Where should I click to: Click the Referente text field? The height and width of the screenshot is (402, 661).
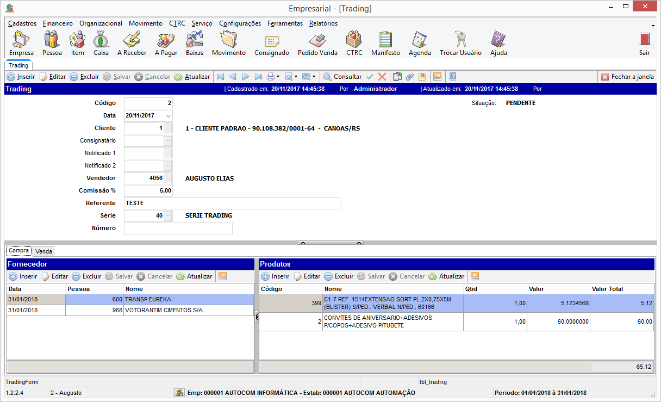233,203
